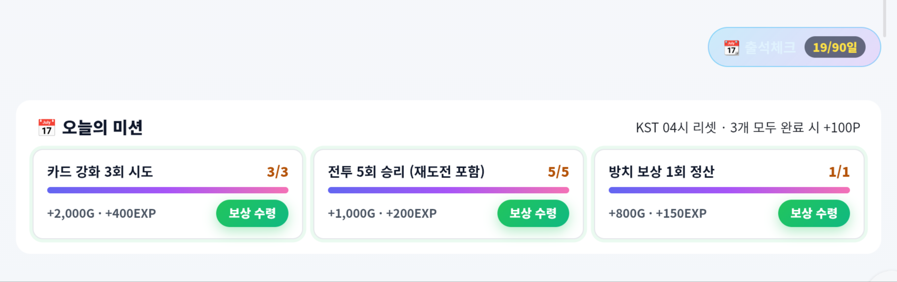Click the 5/5 progress counter

pos(558,172)
